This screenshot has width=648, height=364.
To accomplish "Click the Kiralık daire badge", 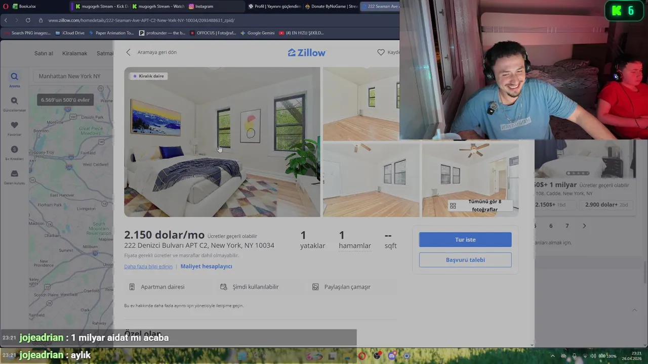I will tap(148, 76).
